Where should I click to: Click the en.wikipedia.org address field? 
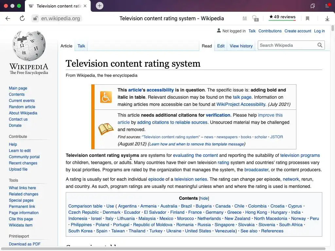61,19
